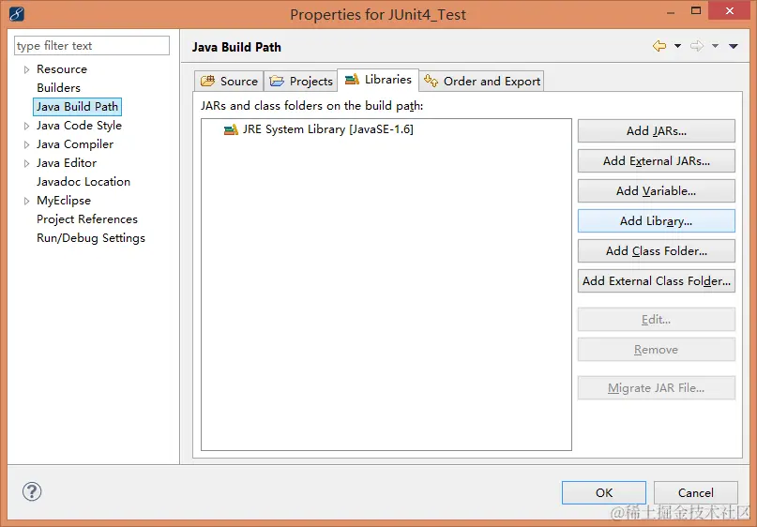Click the Projects tab folder icon
The width and height of the screenshot is (757, 527).
[277, 81]
